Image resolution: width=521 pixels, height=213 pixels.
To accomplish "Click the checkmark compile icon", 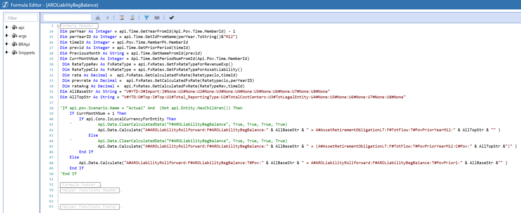I will coord(172,18).
